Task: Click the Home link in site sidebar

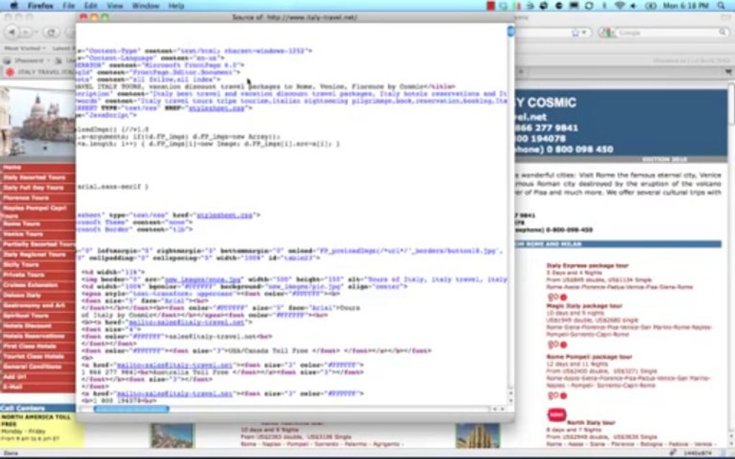Action: coord(12,167)
